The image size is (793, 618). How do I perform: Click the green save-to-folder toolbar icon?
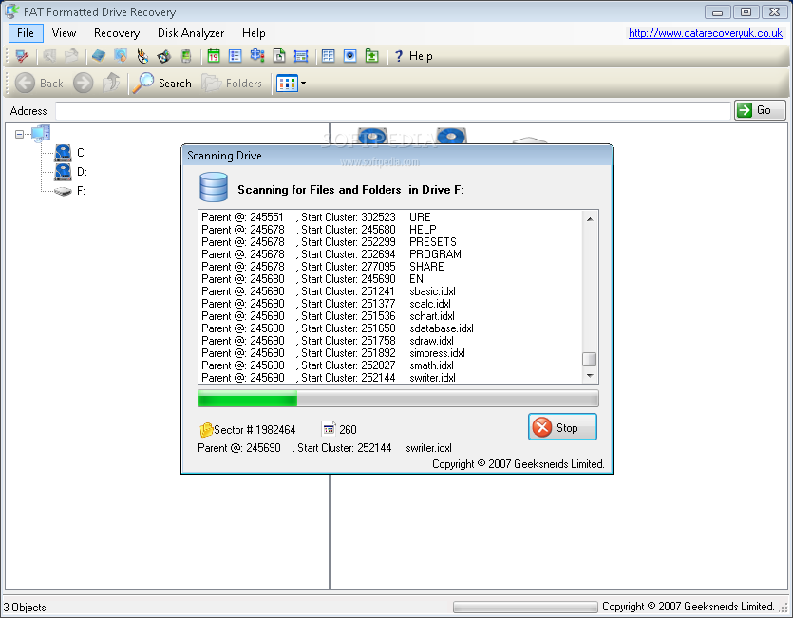coord(371,56)
